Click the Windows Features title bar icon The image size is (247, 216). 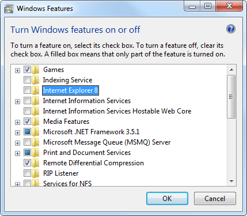coord(9,9)
